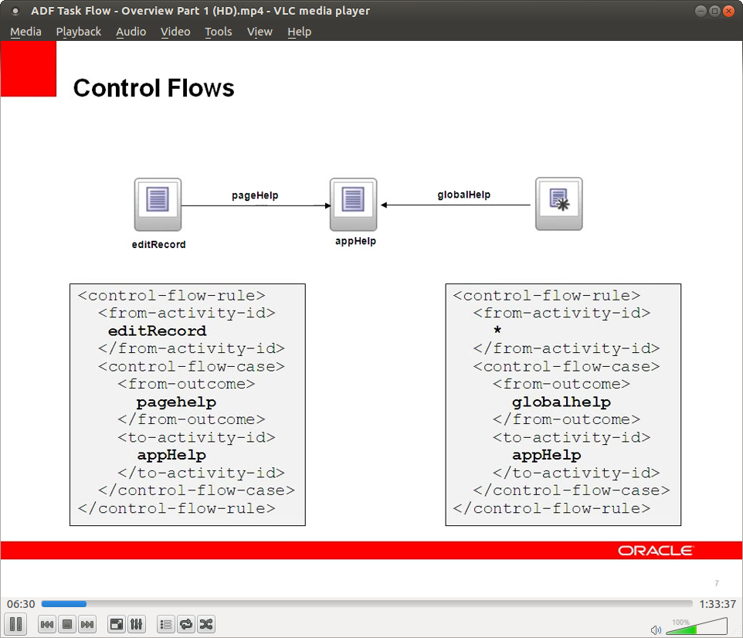
Task: Toggle fullscreen mode via the fullscreen icon
Action: pos(116,624)
